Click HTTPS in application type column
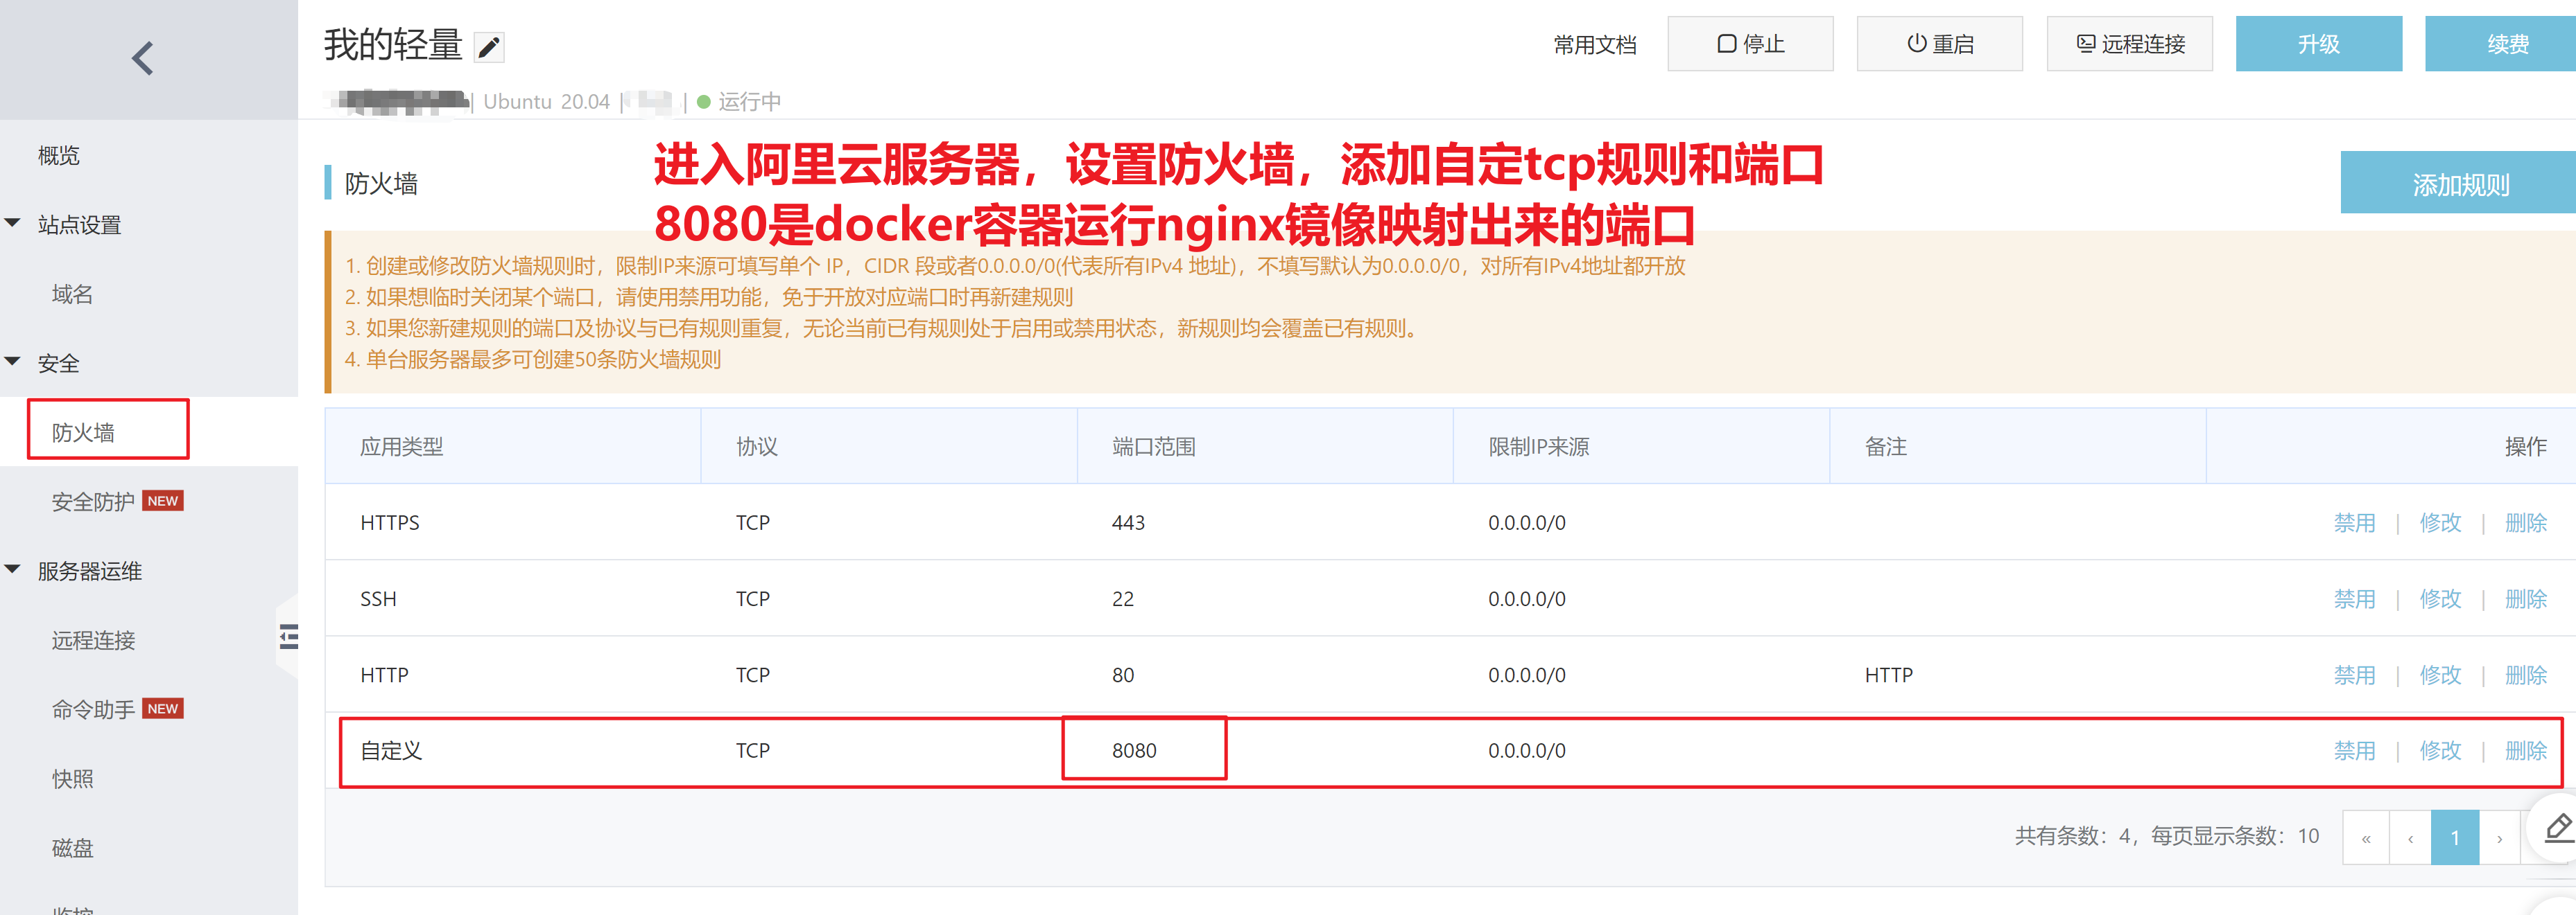 point(389,522)
